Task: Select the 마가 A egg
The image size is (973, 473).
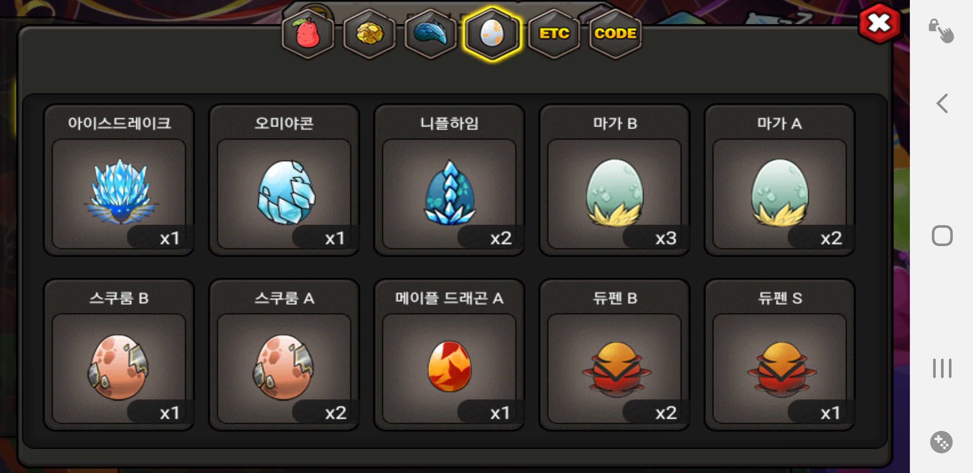Action: (x=780, y=180)
